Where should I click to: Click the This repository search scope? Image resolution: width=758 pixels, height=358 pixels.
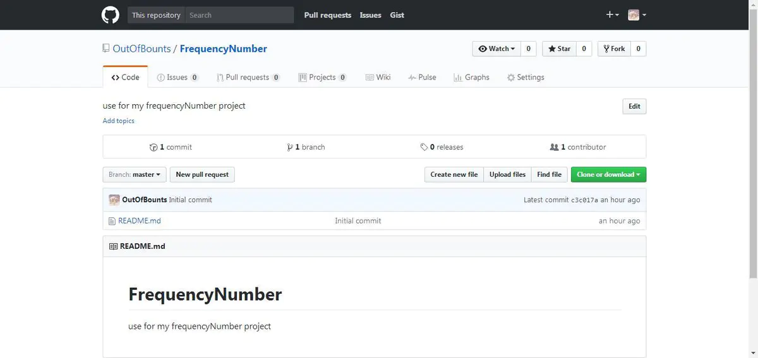tap(156, 15)
